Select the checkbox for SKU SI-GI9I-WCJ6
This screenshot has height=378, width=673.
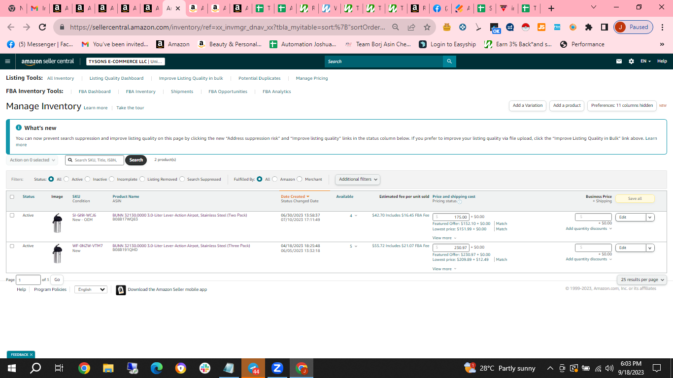12,215
